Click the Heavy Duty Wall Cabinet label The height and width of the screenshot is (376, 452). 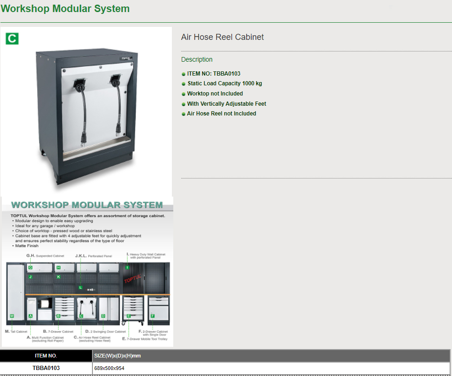point(146,256)
